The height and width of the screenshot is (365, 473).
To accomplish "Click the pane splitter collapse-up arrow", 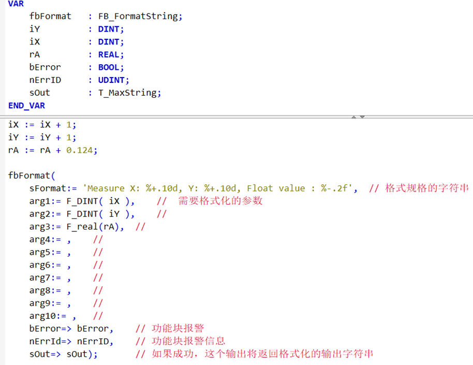I will (x=354, y=117).
